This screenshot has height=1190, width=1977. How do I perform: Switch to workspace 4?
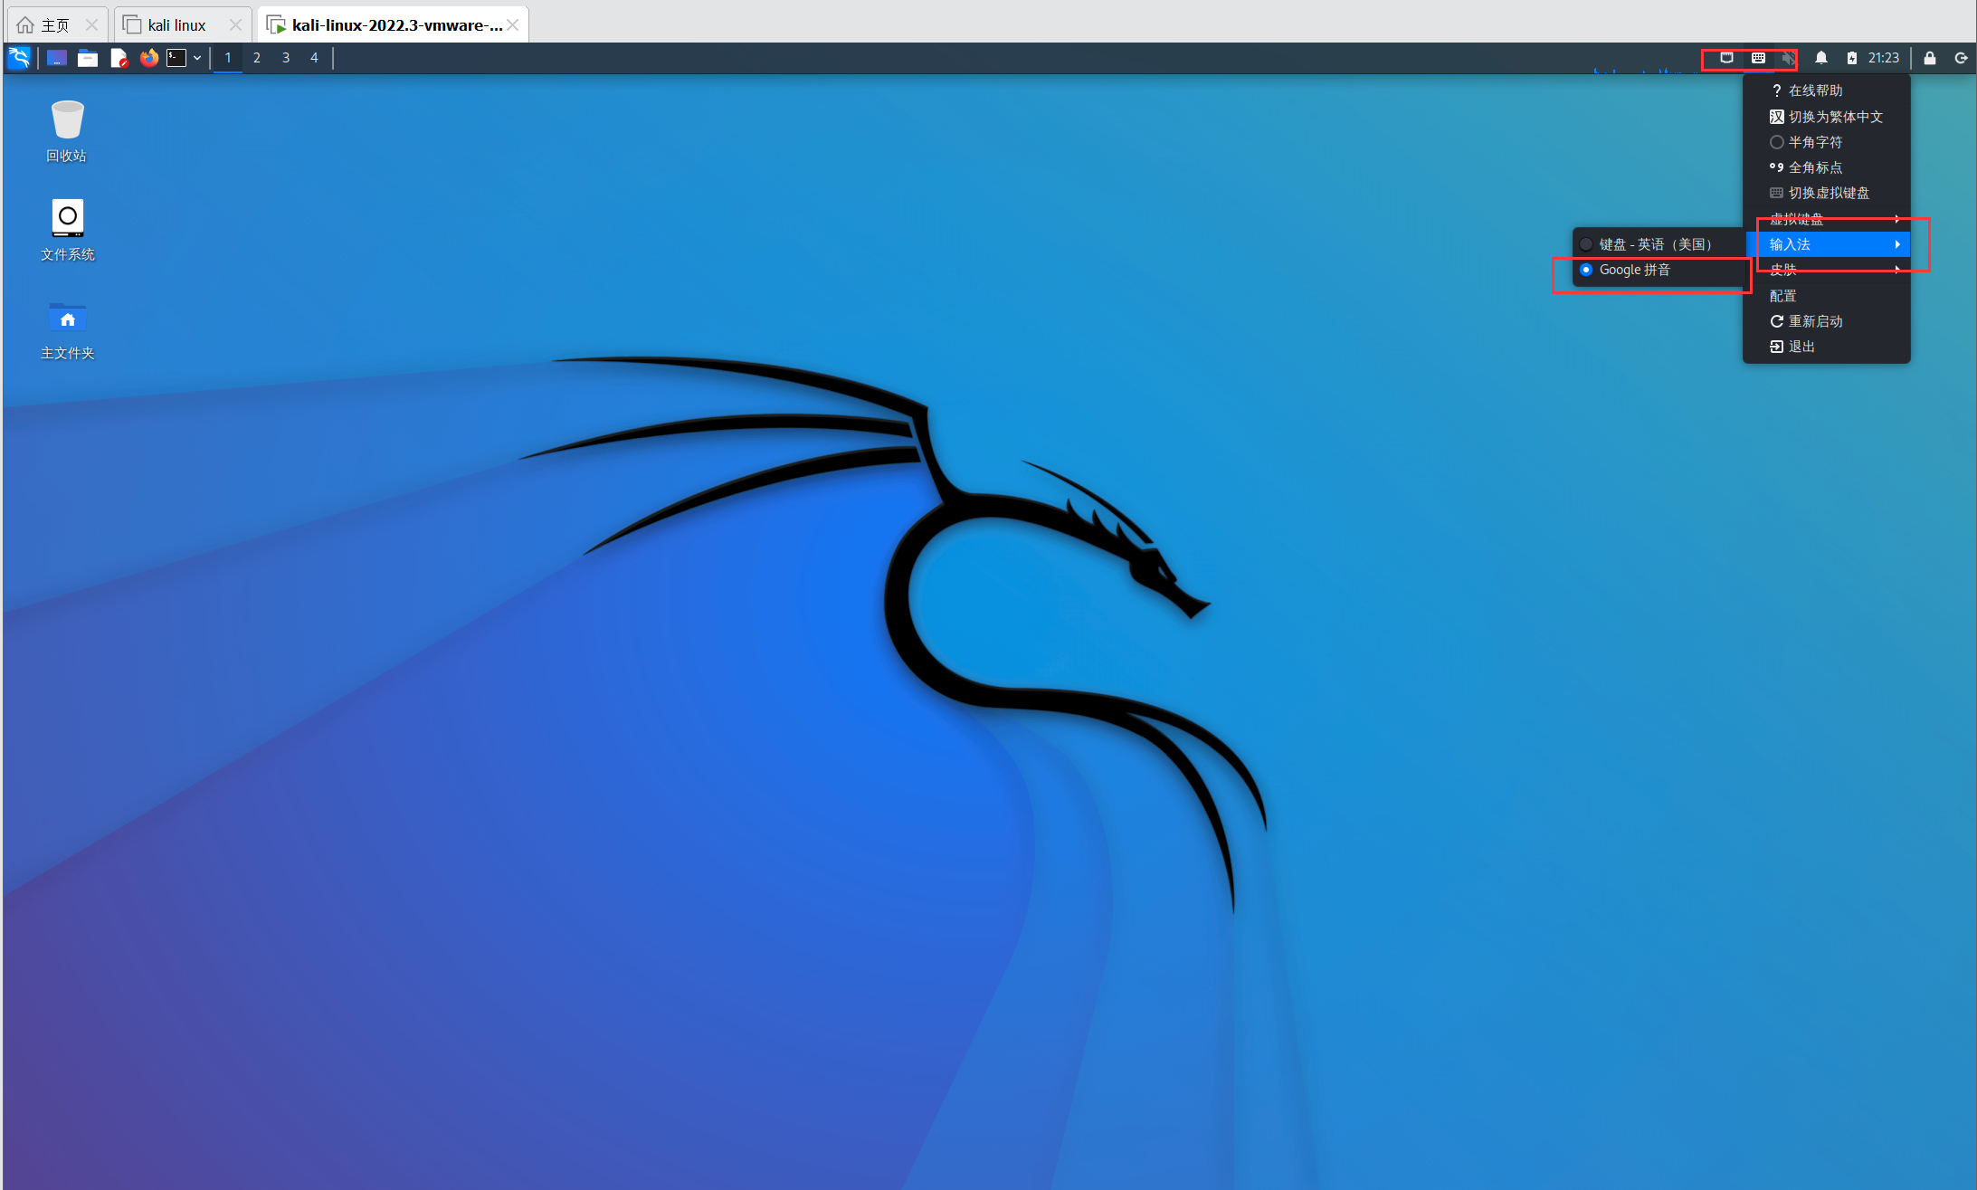(x=314, y=58)
